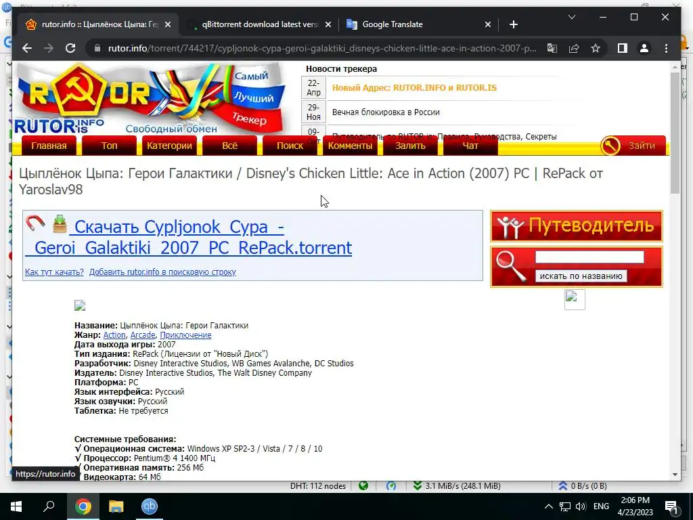This screenshot has width=693, height=520.
Task: Go back using the browser back arrow
Action: 27,48
